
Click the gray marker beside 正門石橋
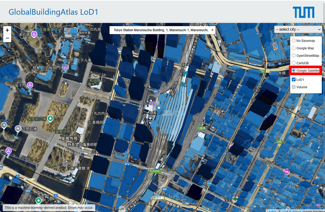(x=18, y=128)
